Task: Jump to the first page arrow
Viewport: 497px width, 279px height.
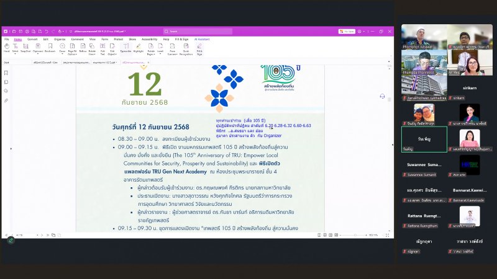Action: click(6, 235)
